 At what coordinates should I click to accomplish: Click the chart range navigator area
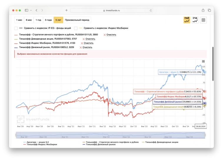(x=110, y=135)
